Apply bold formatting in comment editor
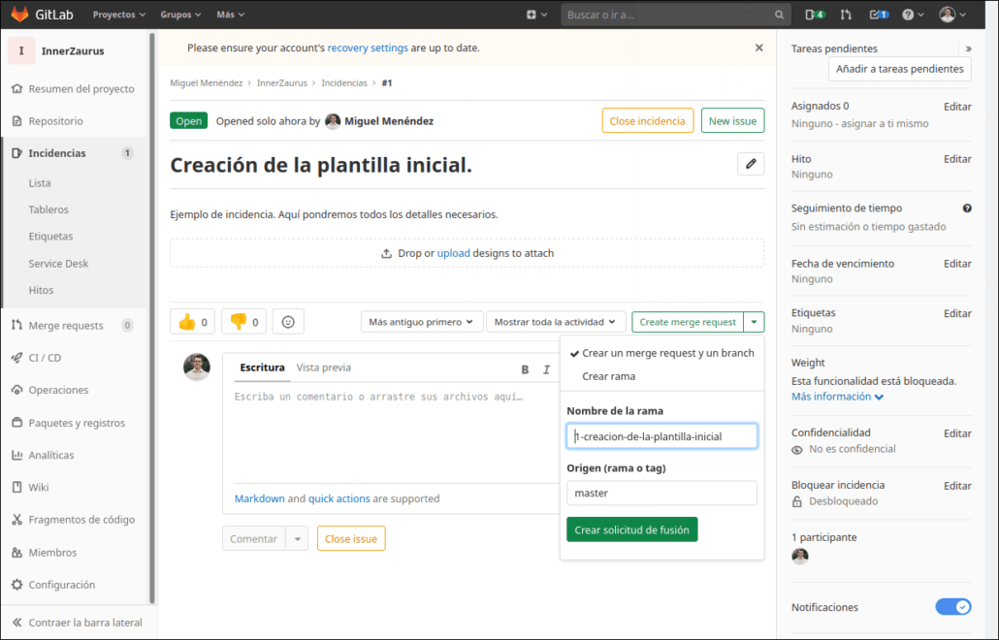Screen dimensions: 999x640 pyautogui.click(x=525, y=369)
